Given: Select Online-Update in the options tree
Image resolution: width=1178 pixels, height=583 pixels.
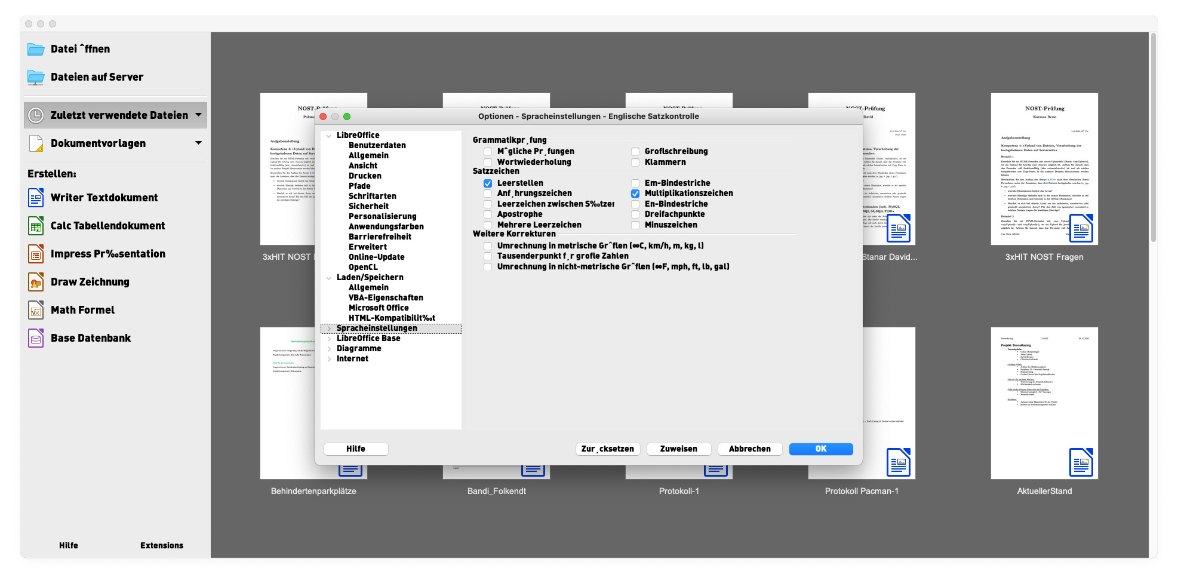Looking at the screenshot, I should [376, 257].
